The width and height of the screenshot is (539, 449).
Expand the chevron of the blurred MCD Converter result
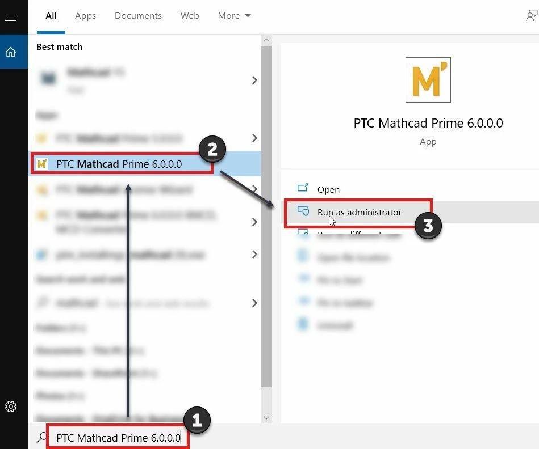pyautogui.click(x=254, y=222)
